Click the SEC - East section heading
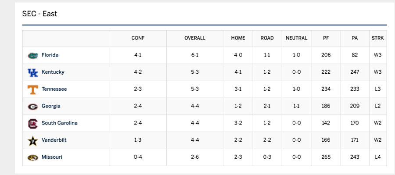The image size is (395, 175). [39, 14]
